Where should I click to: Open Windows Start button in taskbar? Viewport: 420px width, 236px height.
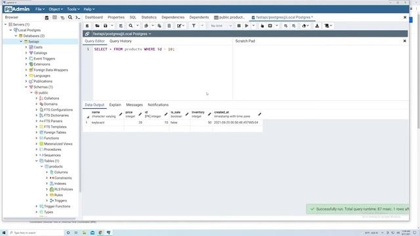coord(4,233)
